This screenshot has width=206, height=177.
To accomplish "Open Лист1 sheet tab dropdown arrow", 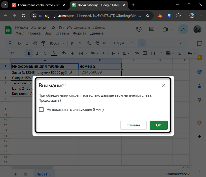I will 51,174.
